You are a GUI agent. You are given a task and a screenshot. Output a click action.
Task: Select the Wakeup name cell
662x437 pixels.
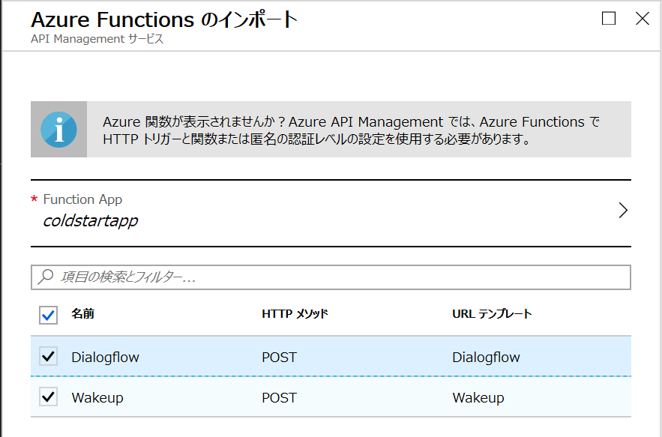click(97, 398)
